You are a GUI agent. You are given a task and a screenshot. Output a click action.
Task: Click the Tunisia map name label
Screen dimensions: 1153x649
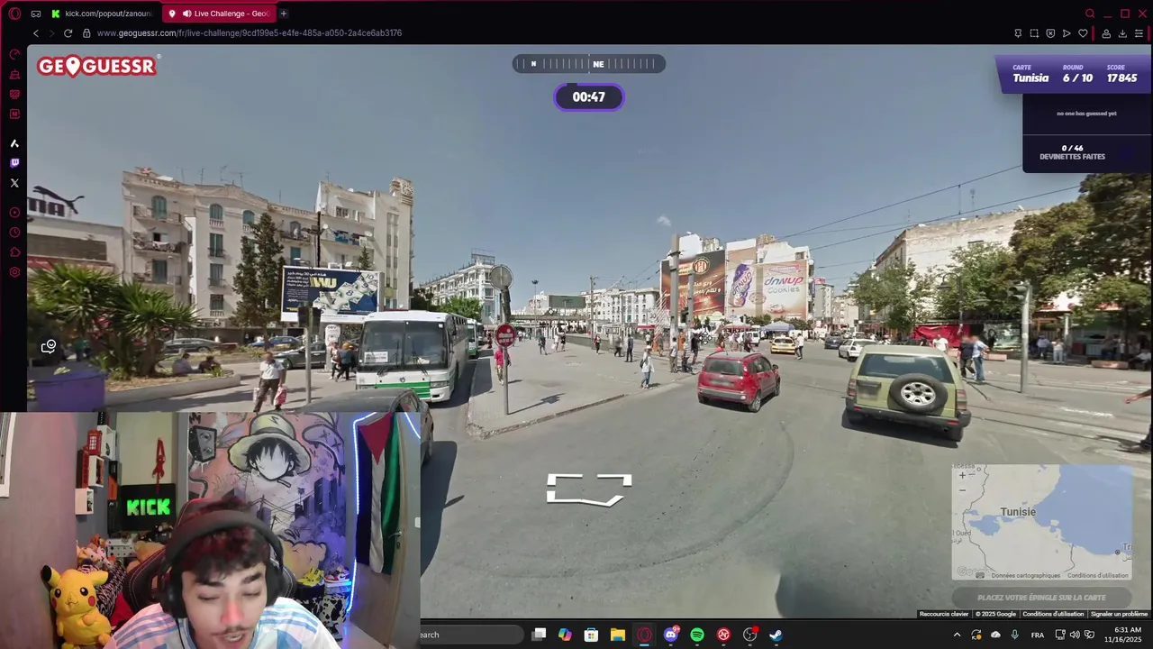coord(1030,78)
